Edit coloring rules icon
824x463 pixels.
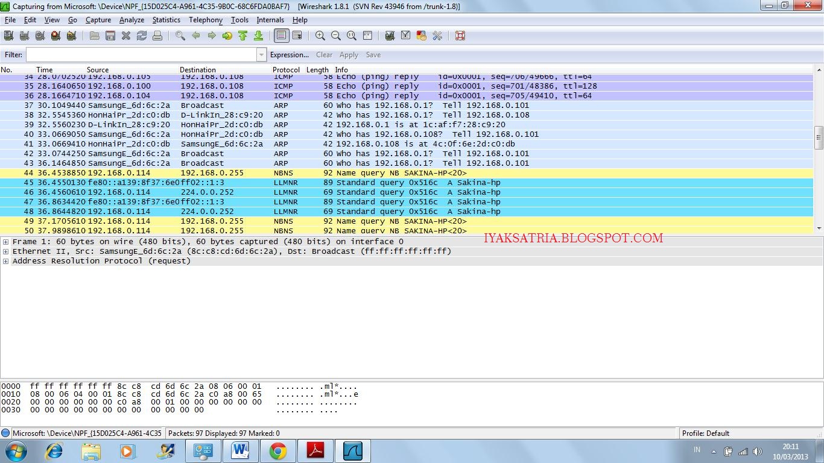coord(422,36)
